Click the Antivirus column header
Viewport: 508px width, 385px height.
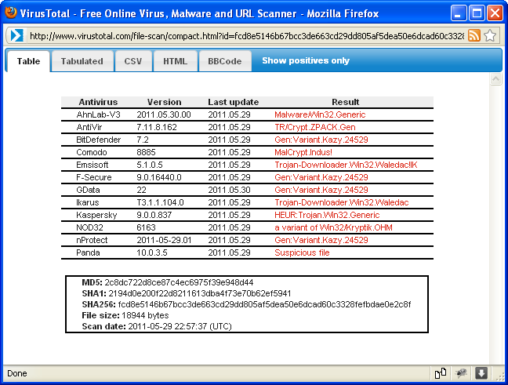coord(98,102)
